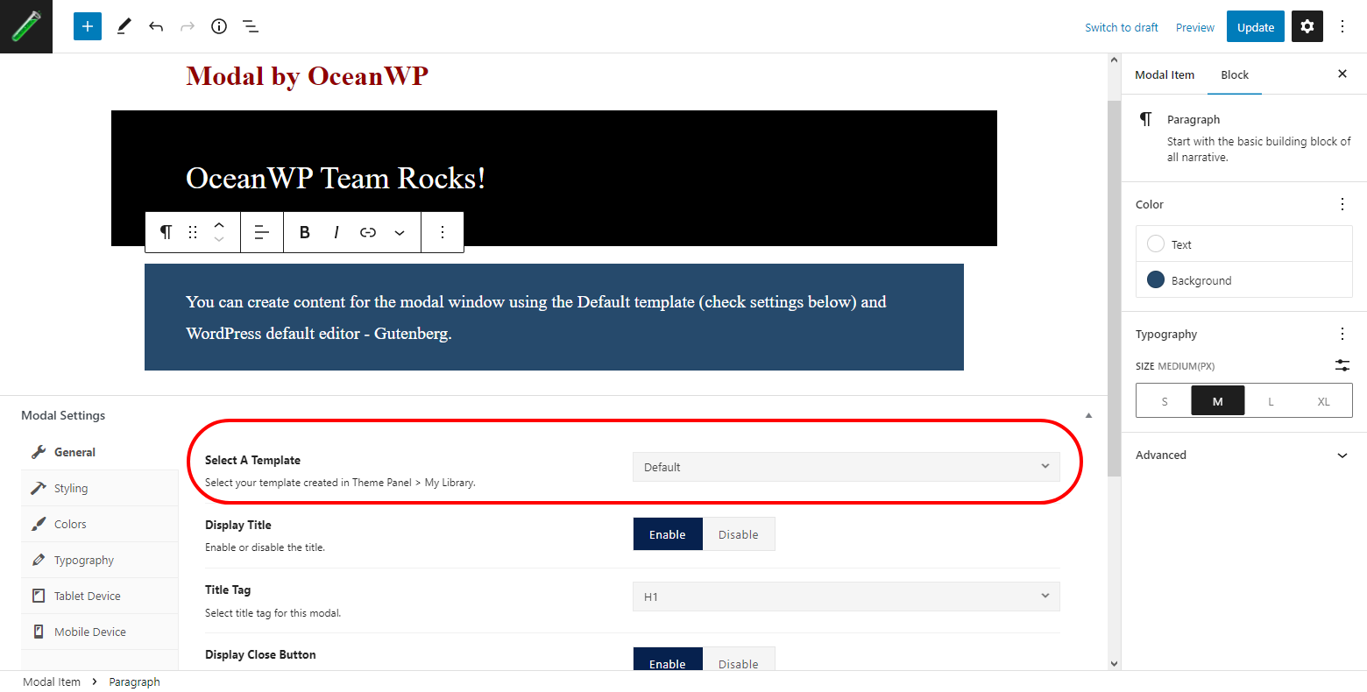
Task: Open the Mobile Device settings tab
Action: tap(100, 632)
